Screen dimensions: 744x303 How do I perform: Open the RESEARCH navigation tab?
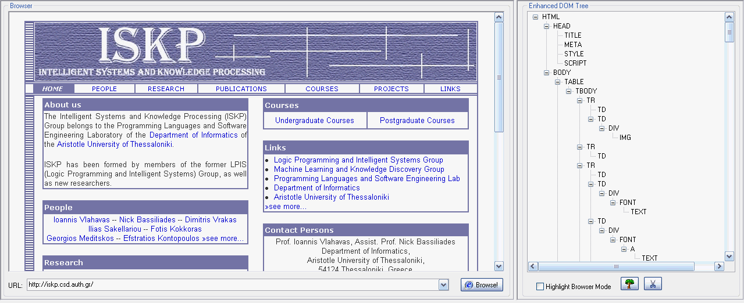coord(166,89)
